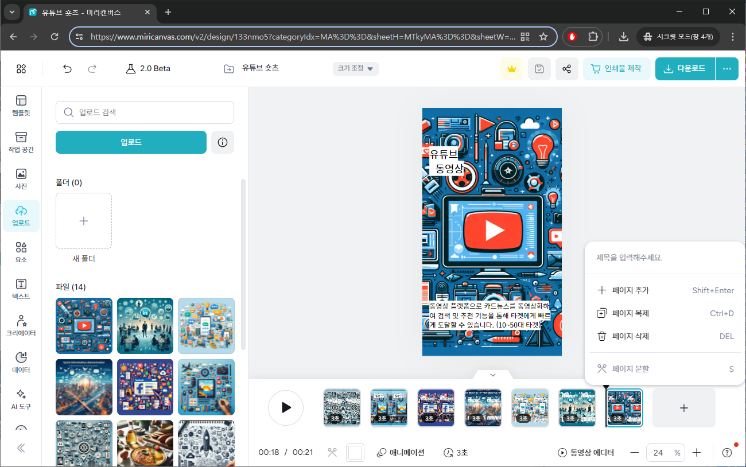Viewport: 746px width, 467px height.
Task: Reload the page in the browser
Action: (55, 36)
